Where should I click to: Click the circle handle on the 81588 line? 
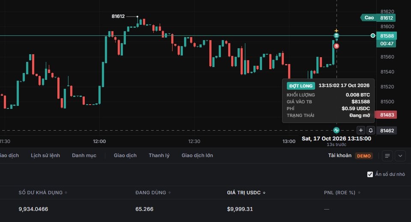click(x=373, y=35)
